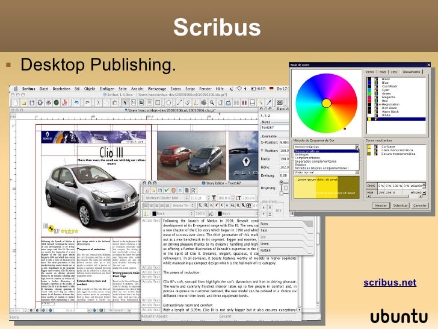The height and width of the screenshot is (329, 438).
Task: Click the green checkmark in Story Editor
Action: 167,190
